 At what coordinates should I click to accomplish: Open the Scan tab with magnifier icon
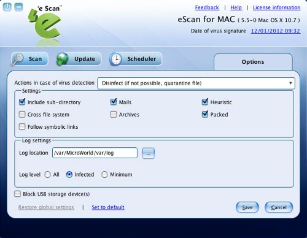(29, 59)
